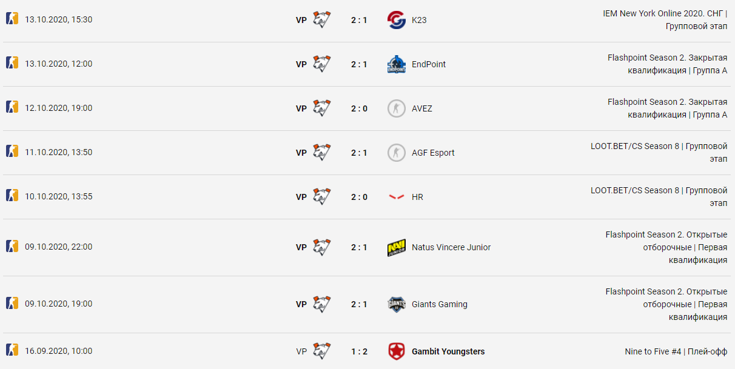
Task: Click the Natus Vincere Junior logo
Action: coord(396,247)
